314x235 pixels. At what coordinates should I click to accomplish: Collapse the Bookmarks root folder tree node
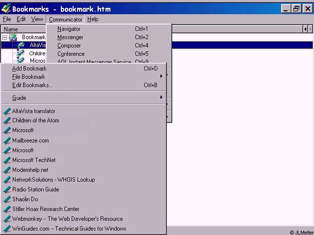click(4, 37)
